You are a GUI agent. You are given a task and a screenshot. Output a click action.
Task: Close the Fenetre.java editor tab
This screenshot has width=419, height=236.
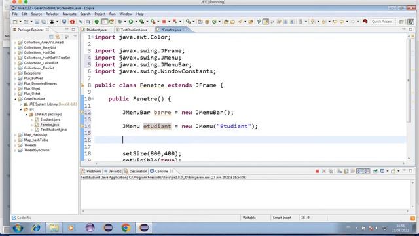185,29
